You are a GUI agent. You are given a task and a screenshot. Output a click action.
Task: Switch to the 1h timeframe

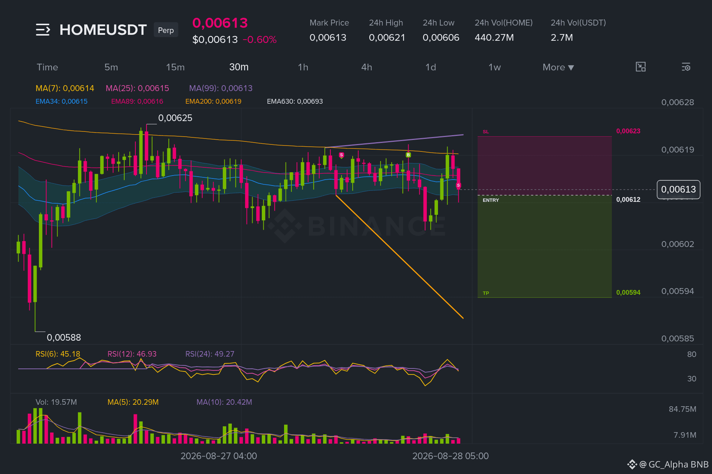tap(303, 67)
